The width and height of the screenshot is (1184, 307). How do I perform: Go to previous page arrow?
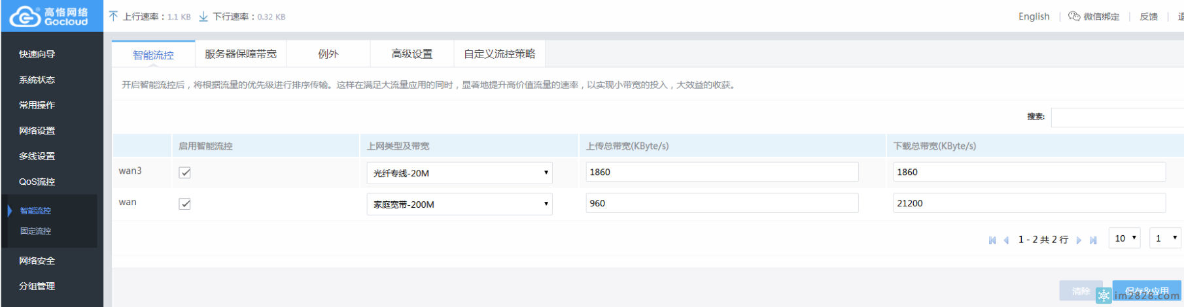[x=1006, y=240]
